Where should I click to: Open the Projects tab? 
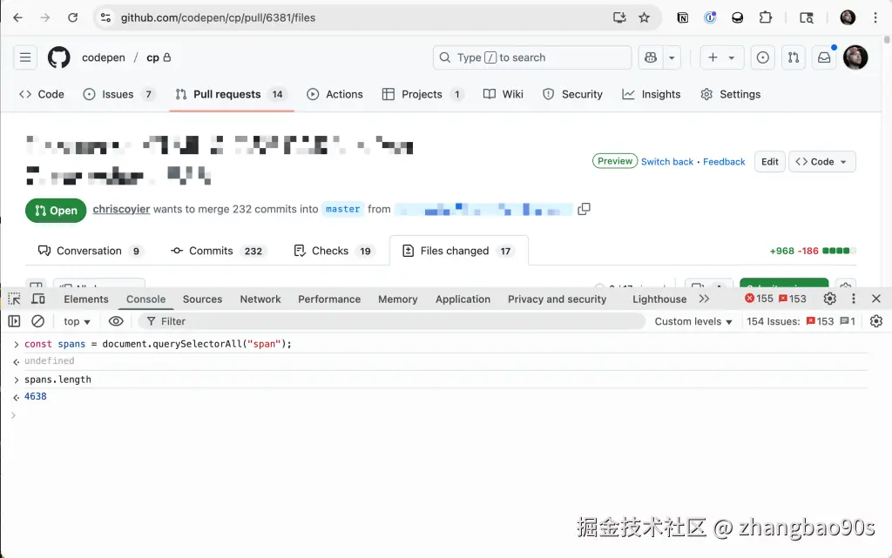[423, 94]
